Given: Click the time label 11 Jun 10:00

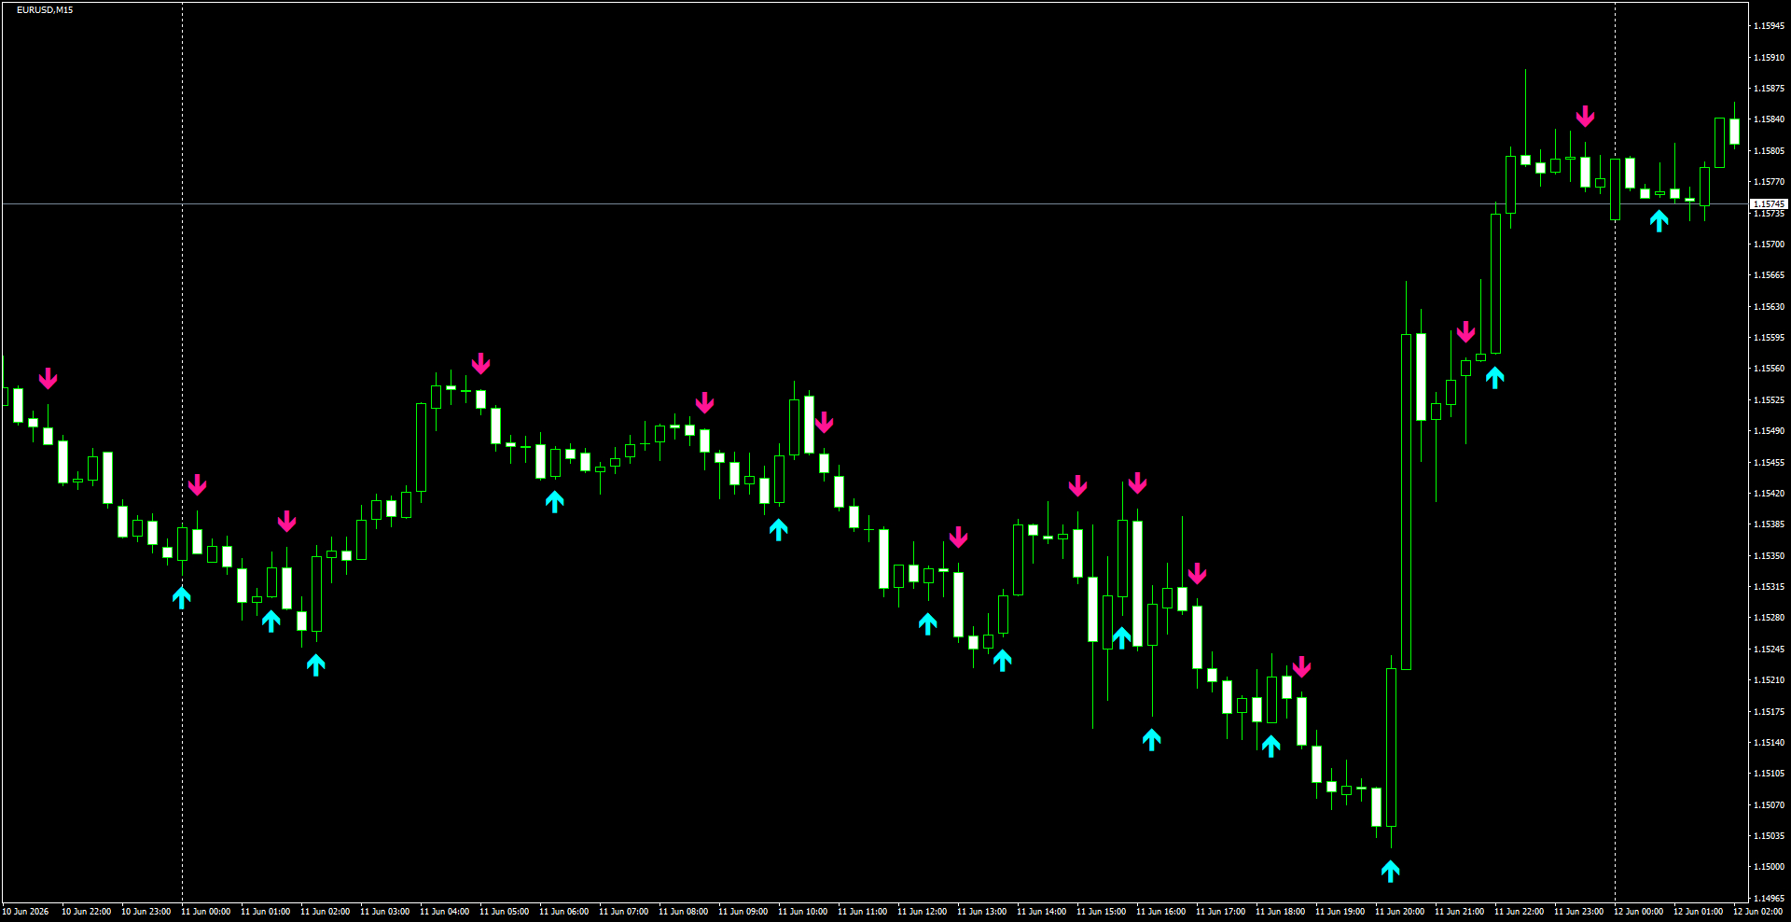Looking at the screenshot, I should [802, 912].
